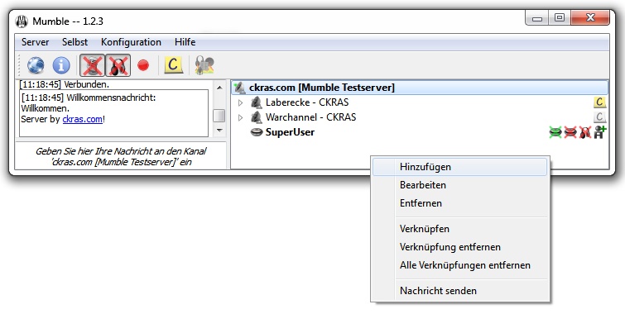Click the Laberecke channel icon
The image size is (625, 314).
[257, 102]
